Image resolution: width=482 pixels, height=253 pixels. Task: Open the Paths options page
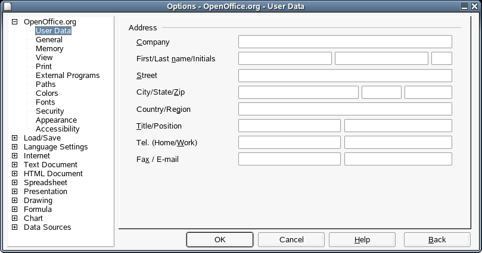45,84
